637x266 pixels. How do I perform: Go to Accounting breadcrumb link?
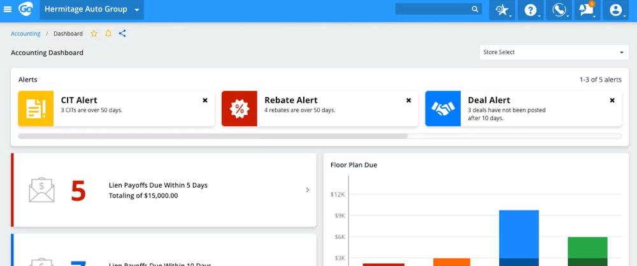25,34
